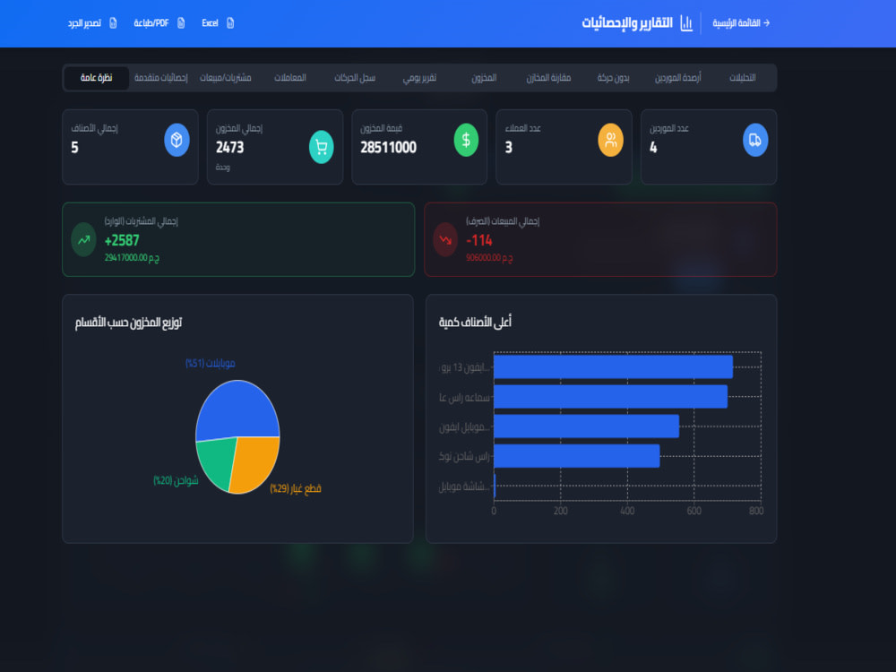Click the bar chart icon beside التقارير والإحصائيات

pyautogui.click(x=686, y=23)
